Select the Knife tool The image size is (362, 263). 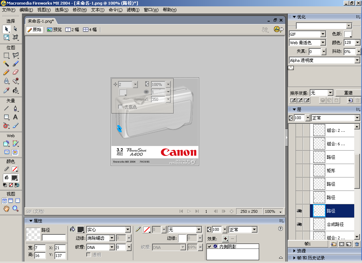[15, 125]
